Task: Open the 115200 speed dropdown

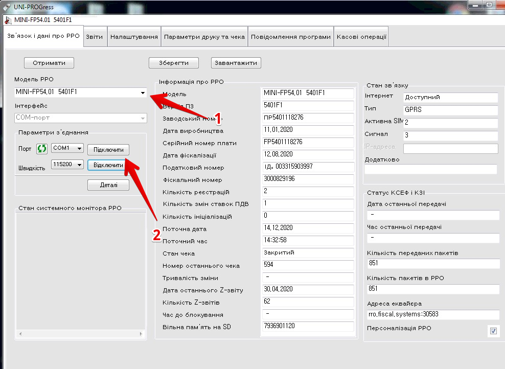Action: click(x=79, y=165)
